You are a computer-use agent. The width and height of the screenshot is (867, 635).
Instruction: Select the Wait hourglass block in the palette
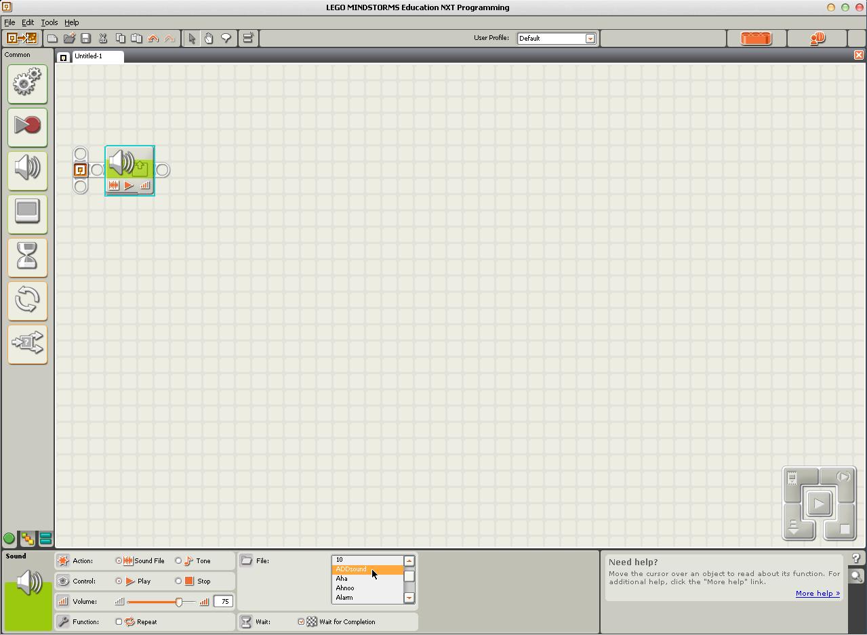tap(27, 257)
